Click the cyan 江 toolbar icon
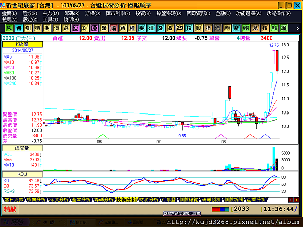 [x=151, y=28]
